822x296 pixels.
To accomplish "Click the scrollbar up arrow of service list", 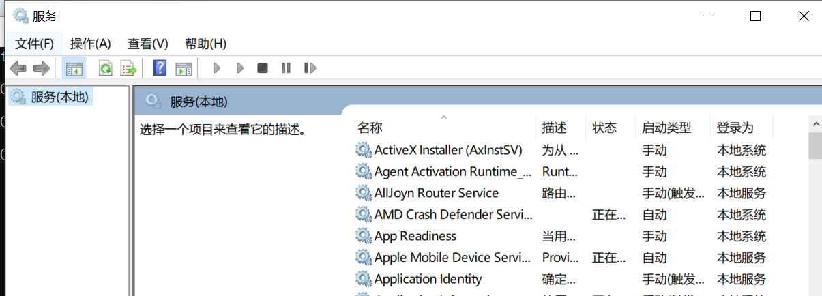I will click(x=815, y=124).
